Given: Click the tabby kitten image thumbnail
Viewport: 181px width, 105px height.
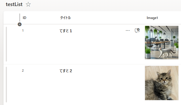Looking at the screenshot, I should pos(162,83).
